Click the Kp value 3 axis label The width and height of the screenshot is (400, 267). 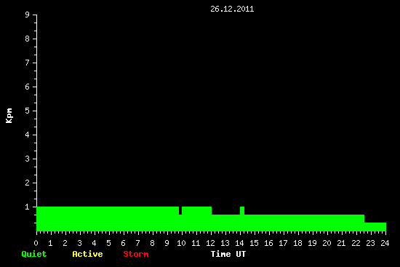click(28, 159)
